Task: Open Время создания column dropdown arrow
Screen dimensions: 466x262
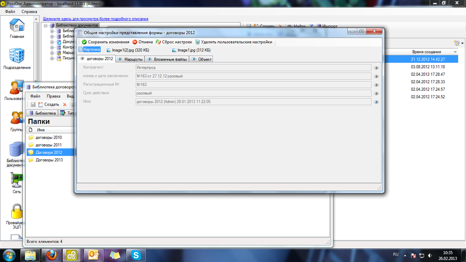Action: pyautogui.click(x=455, y=52)
